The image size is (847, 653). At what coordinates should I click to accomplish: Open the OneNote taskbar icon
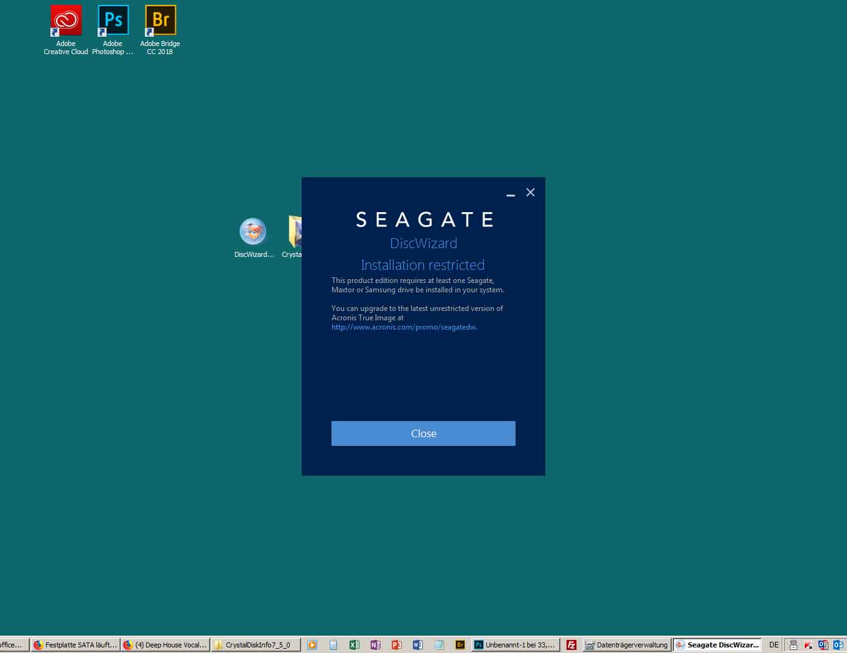coord(376,645)
